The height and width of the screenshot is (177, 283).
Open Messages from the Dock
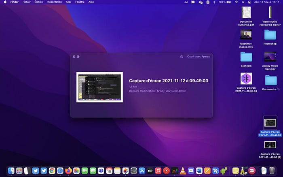(93, 171)
